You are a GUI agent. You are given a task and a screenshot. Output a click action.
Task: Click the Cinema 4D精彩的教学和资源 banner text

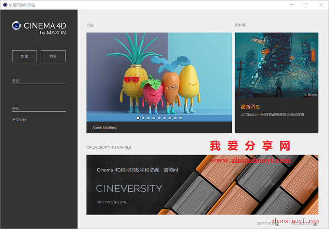(137, 170)
